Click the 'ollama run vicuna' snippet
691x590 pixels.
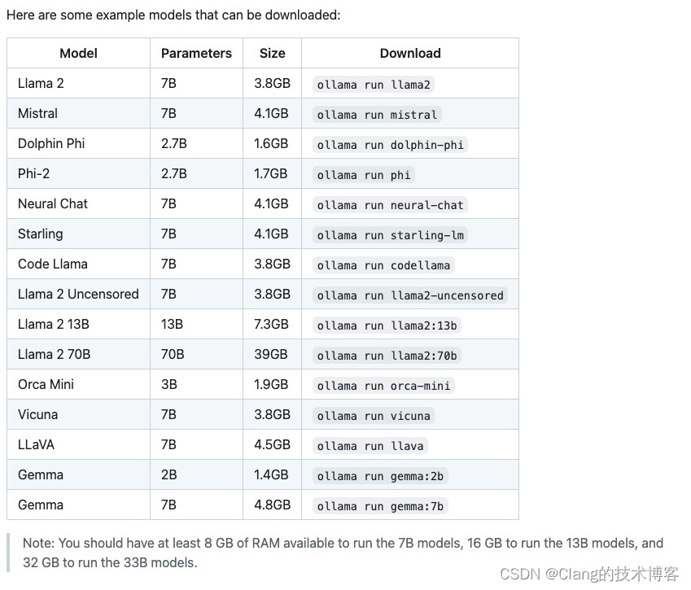point(374,416)
